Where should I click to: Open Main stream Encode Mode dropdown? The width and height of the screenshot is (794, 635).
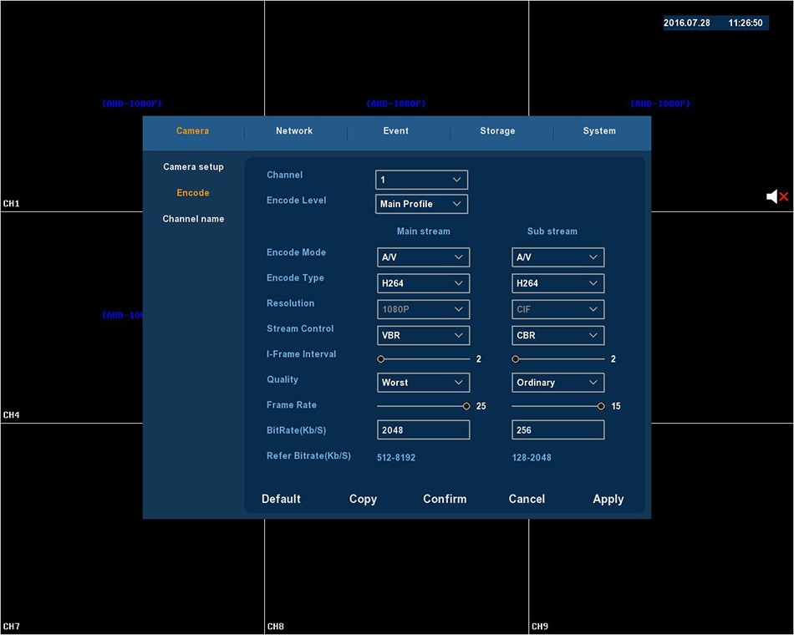click(x=423, y=257)
